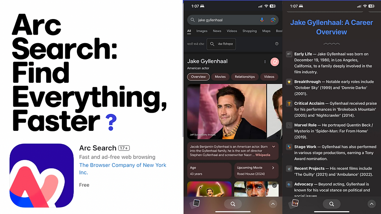
Task: Click the 17+ age rating badge
Action: (x=124, y=148)
